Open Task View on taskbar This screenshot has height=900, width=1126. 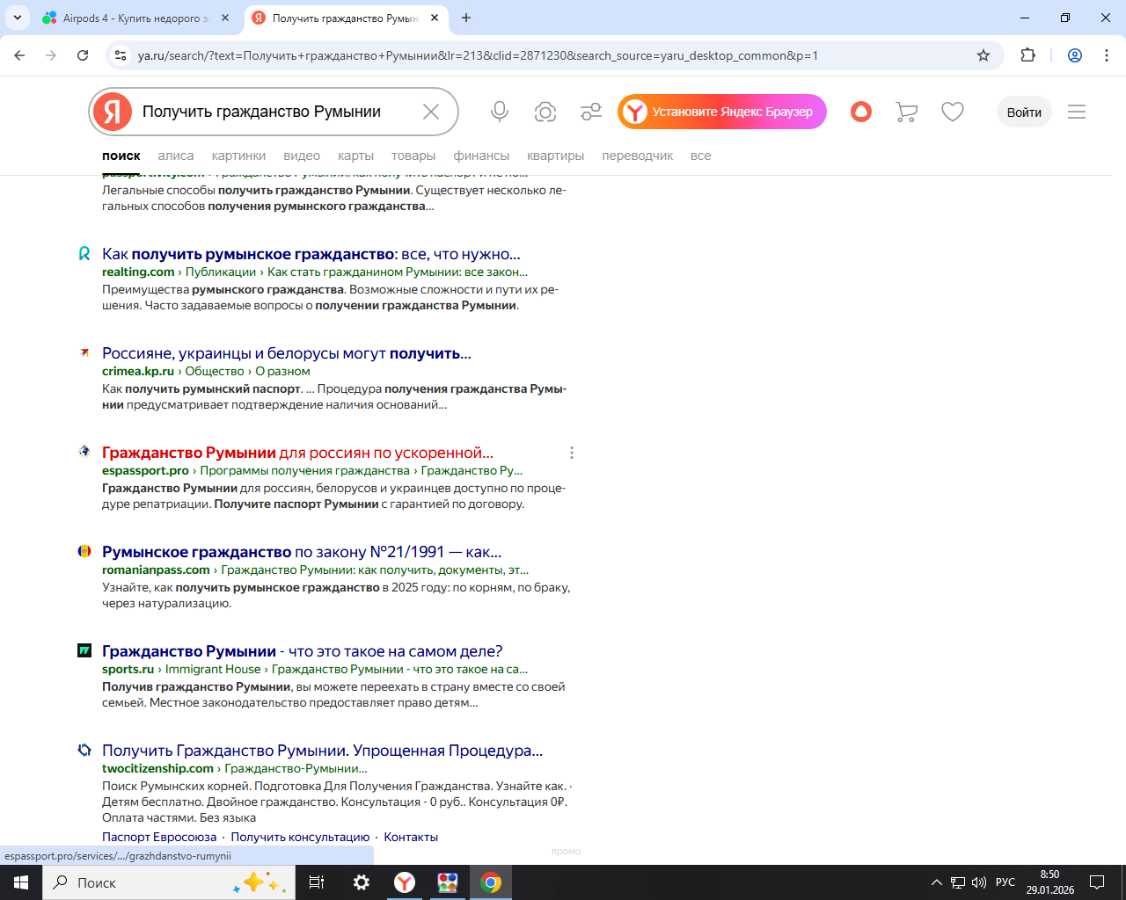coord(317,882)
